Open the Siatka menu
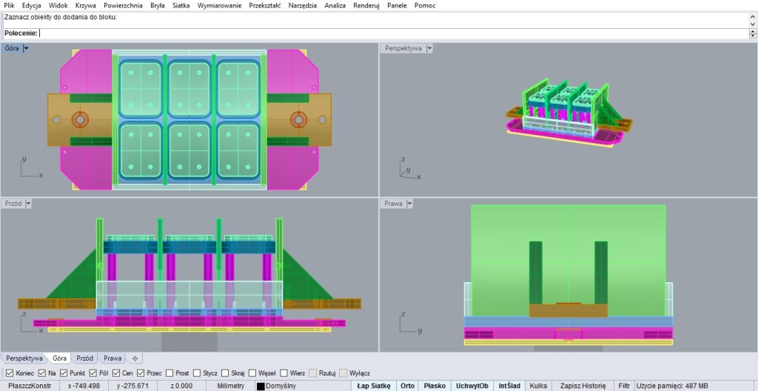Image resolution: width=758 pixels, height=391 pixels. (181, 5)
